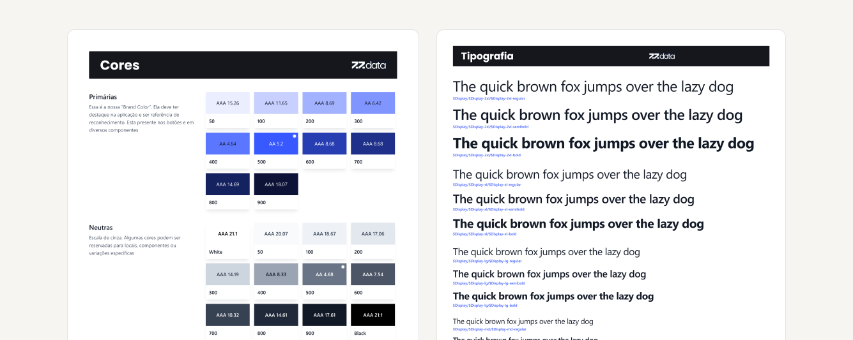Click the 77data logo in the Tipografia header

click(x=661, y=56)
